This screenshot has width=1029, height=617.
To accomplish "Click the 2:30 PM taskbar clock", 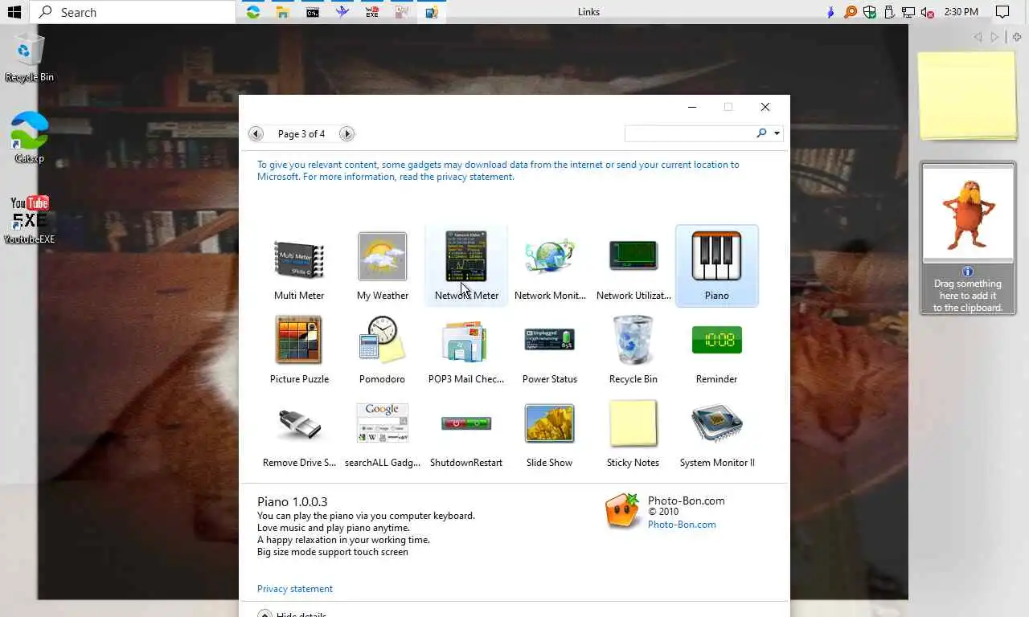I will (x=961, y=12).
